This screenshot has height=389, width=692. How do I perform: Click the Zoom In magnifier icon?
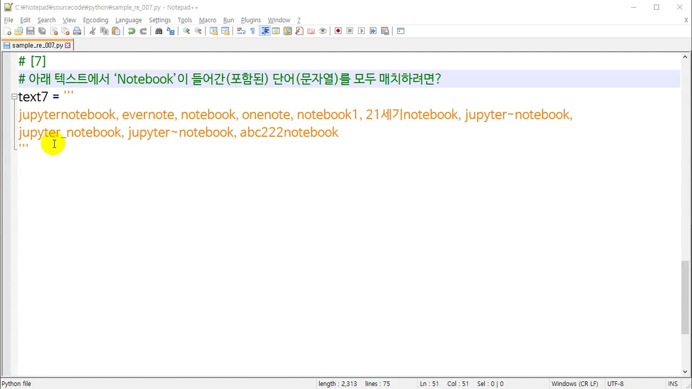click(x=186, y=31)
